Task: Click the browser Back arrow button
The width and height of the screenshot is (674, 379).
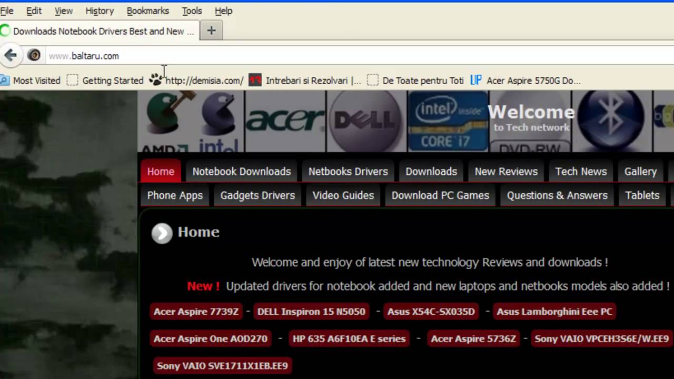Action: pyautogui.click(x=10, y=55)
